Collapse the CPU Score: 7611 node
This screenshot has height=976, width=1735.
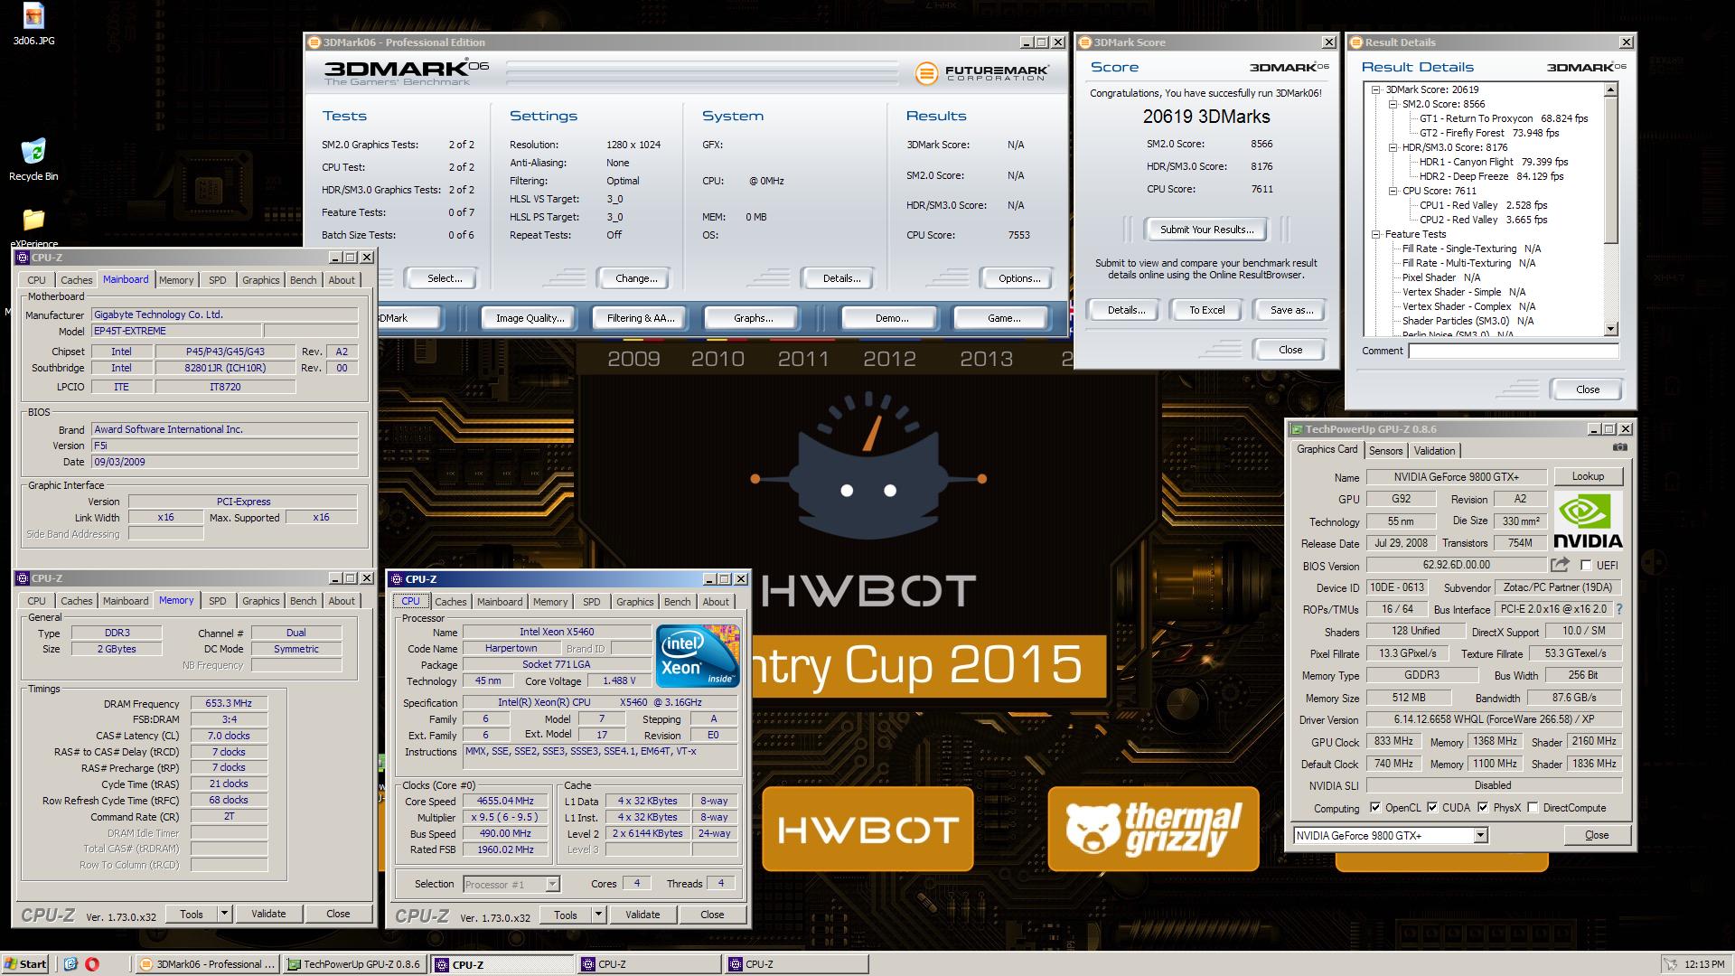pyautogui.click(x=1393, y=191)
